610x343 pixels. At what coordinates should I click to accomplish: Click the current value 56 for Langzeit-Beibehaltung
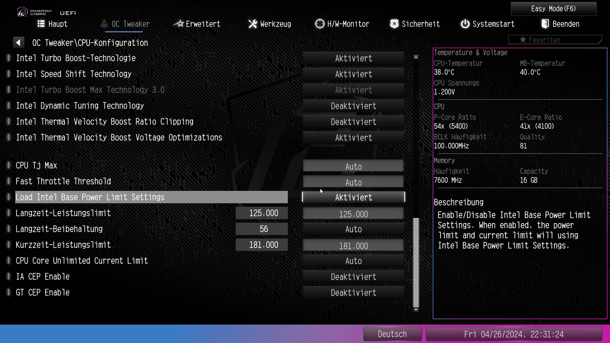[x=262, y=229]
